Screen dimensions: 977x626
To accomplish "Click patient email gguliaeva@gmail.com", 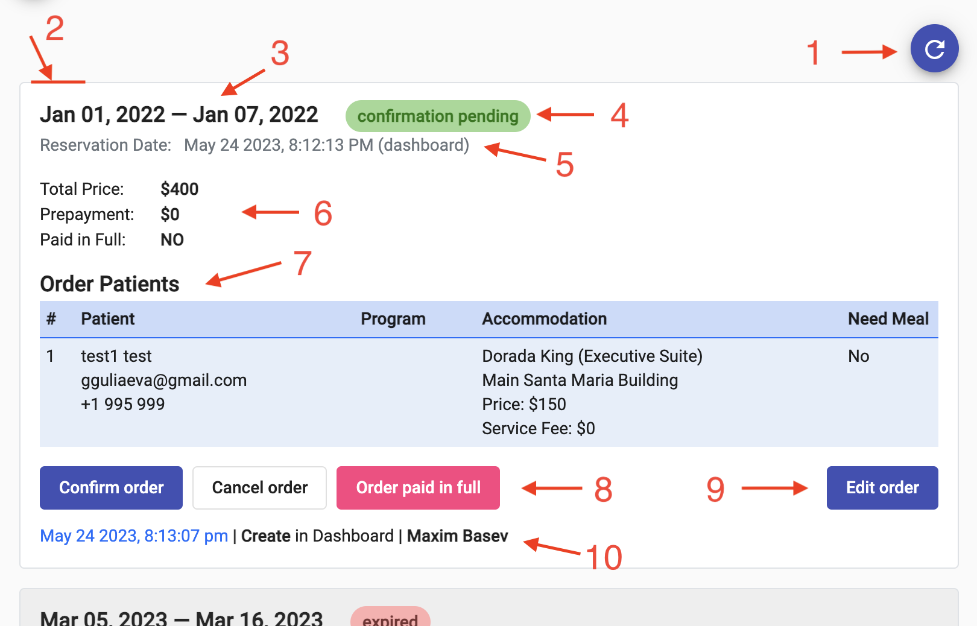I will tap(163, 380).
